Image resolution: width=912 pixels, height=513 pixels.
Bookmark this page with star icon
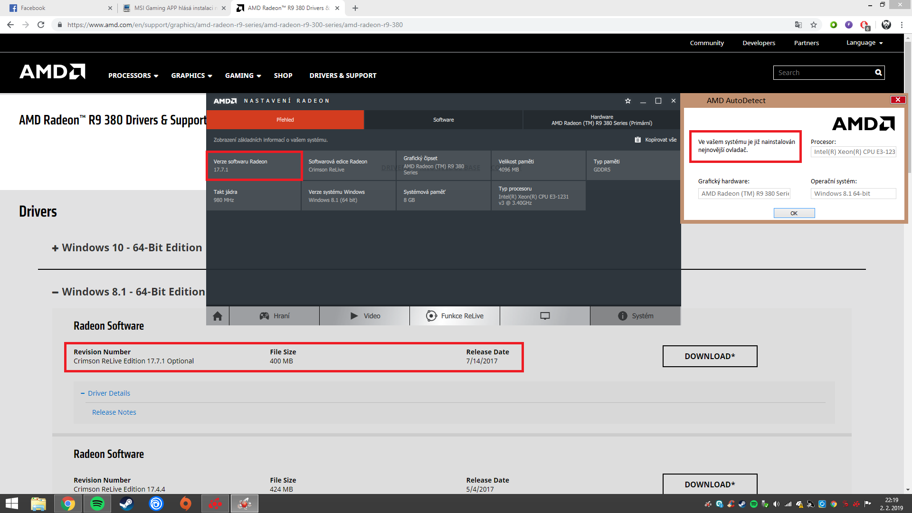[x=814, y=25]
